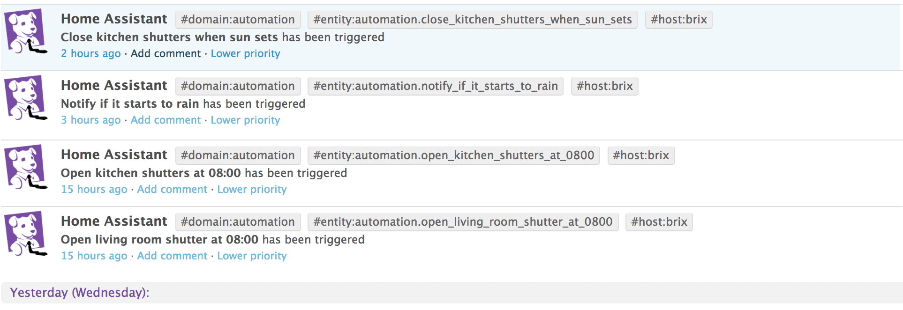The height and width of the screenshot is (310, 903).
Task: Select the open_living_room_shutter_at_0800 entity tag
Action: 463,222
